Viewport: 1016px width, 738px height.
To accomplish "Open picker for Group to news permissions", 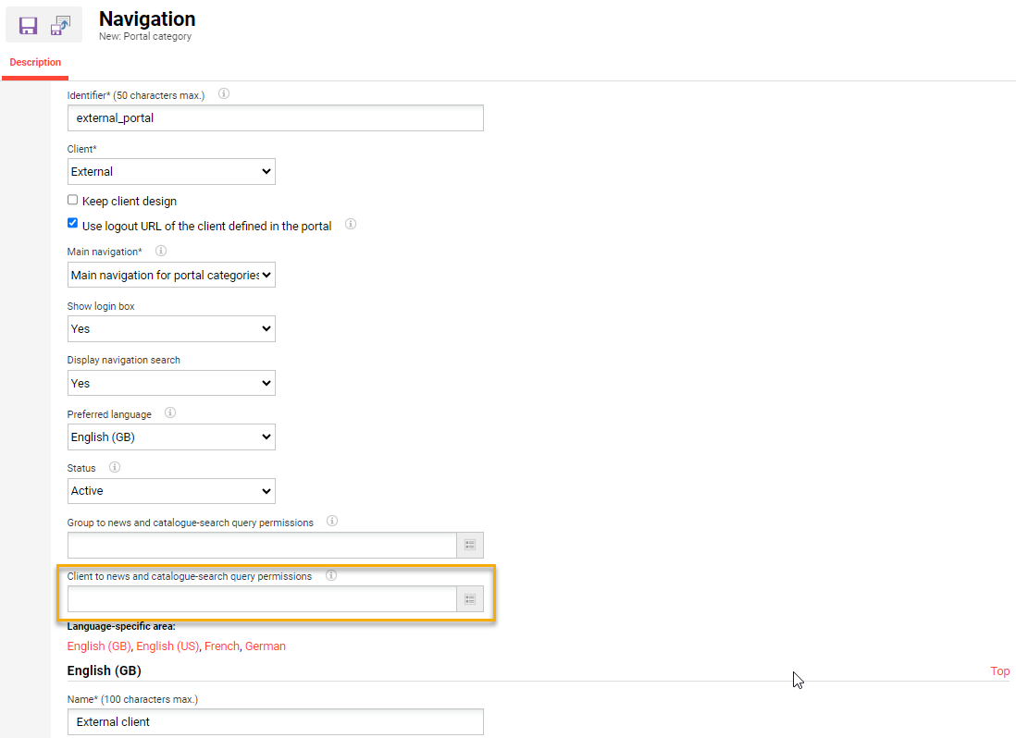I will tap(470, 546).
